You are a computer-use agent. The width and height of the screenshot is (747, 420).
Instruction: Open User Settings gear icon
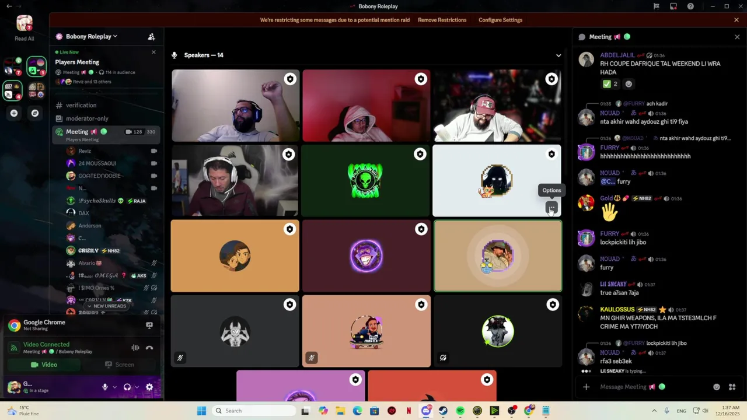coord(149,387)
